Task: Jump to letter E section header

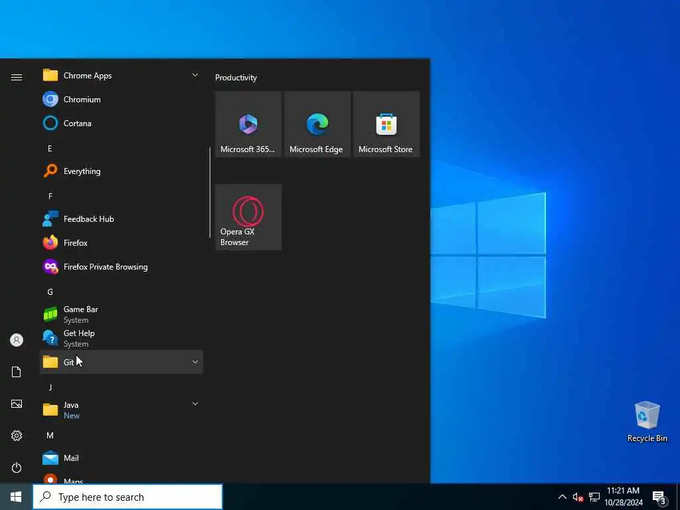Action: coord(50,148)
